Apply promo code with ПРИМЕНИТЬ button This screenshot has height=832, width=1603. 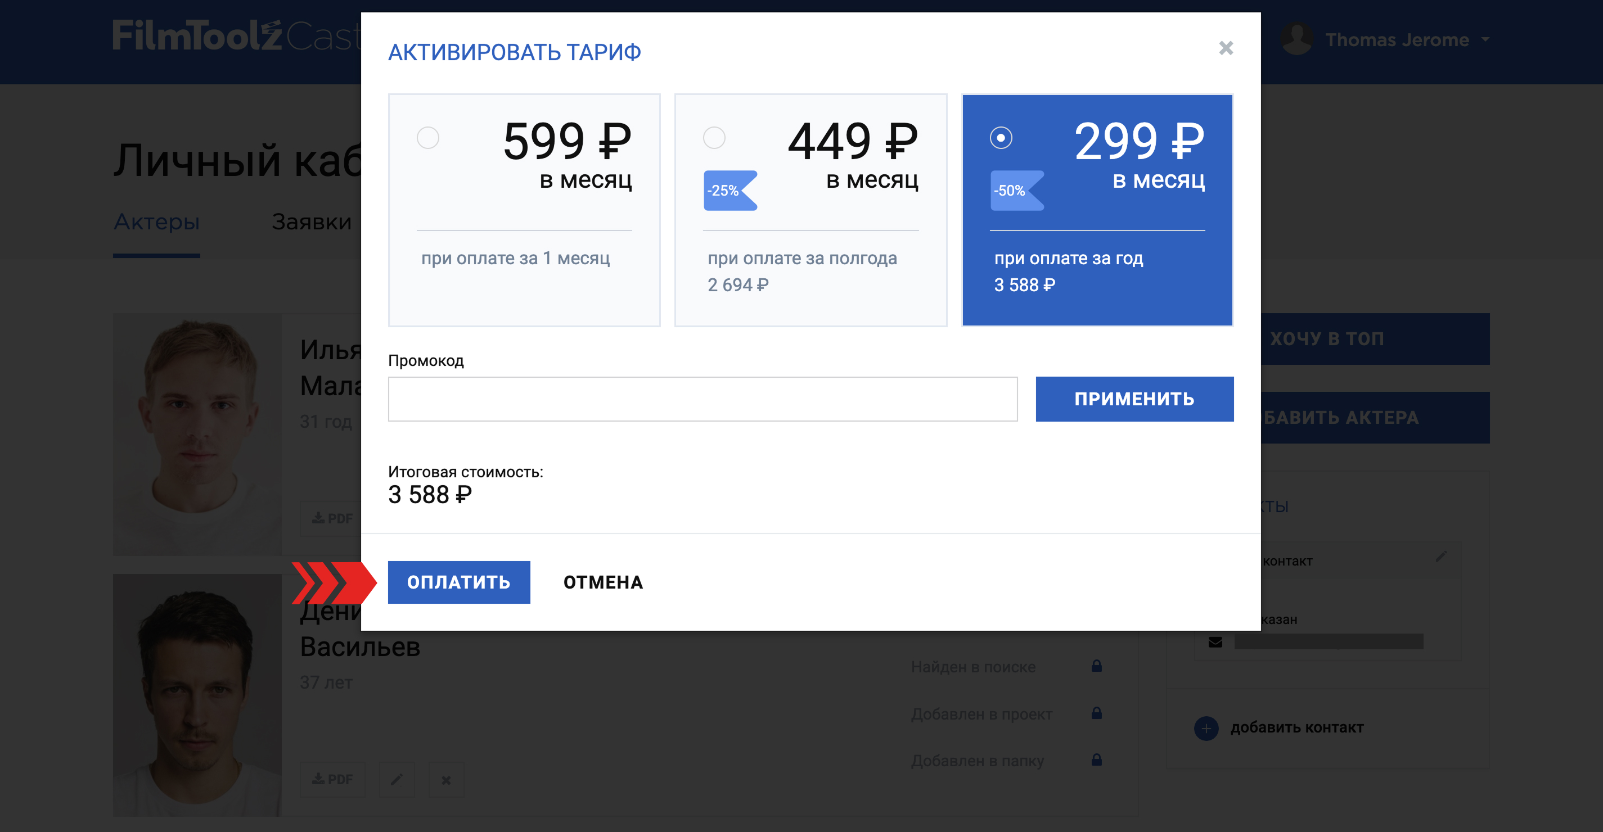[x=1134, y=399]
